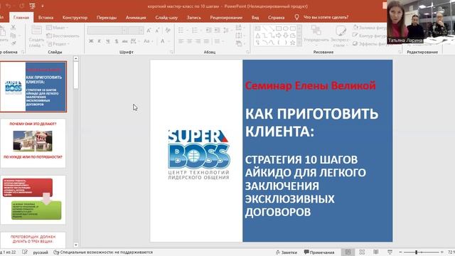Click the Arrange (Упорядочить) icon
Image resolution: width=455 pixels, height=256 pixels.
pos(316,30)
